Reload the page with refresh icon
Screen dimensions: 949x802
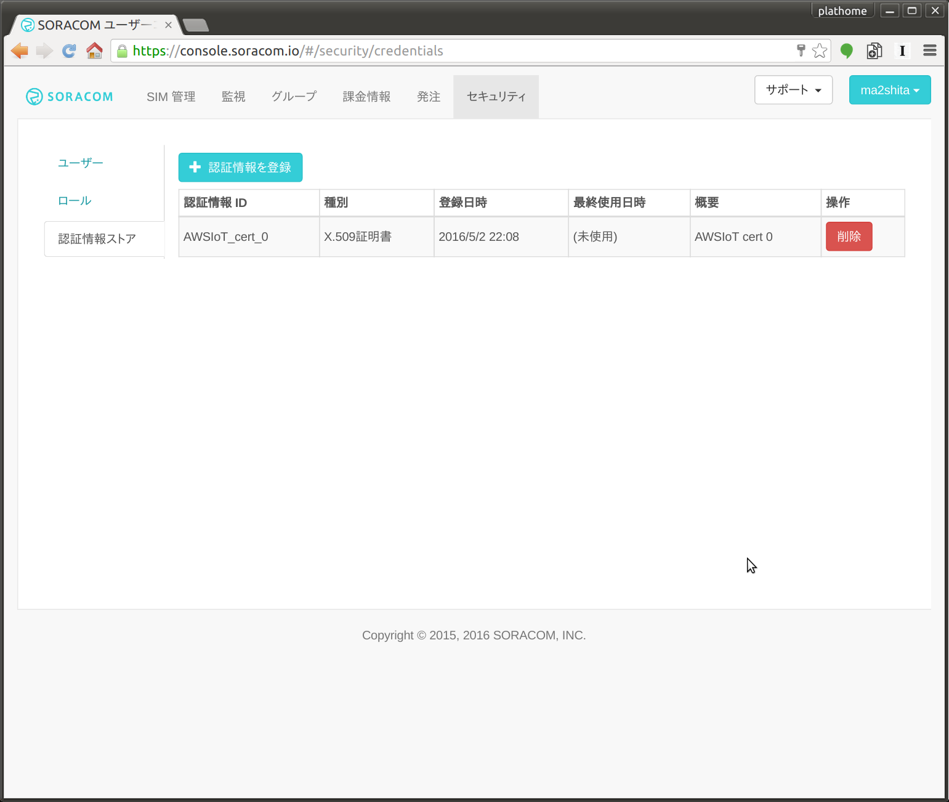(x=69, y=51)
